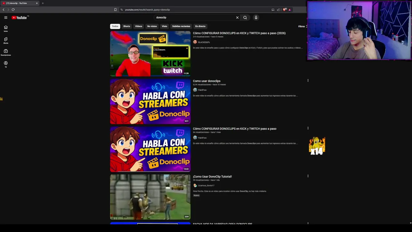Open 'Cómo CONFIGURAR DONOCLIPS... (2026)' video title

[239, 33]
